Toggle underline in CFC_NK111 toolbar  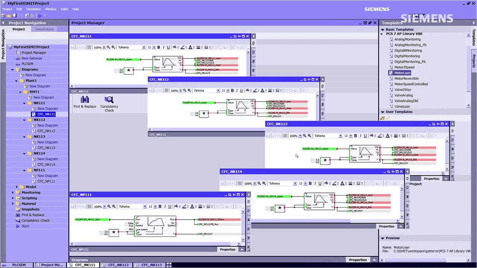[168, 47]
